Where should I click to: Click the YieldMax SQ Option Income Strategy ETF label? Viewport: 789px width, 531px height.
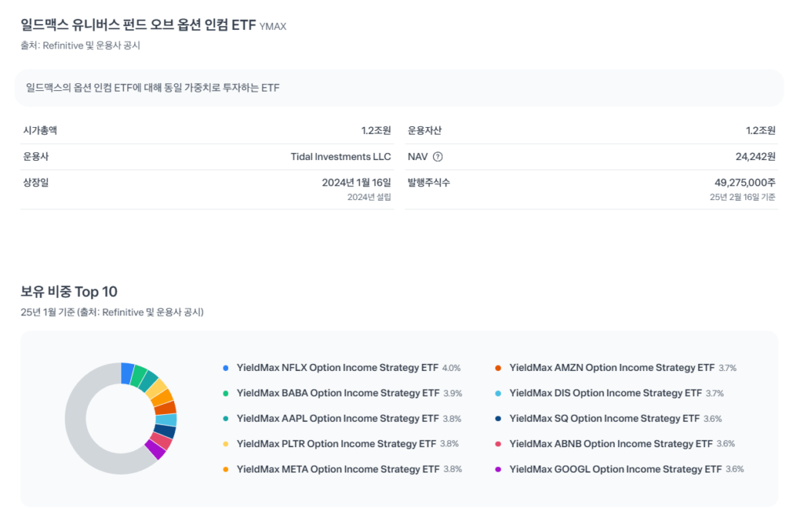coord(604,419)
